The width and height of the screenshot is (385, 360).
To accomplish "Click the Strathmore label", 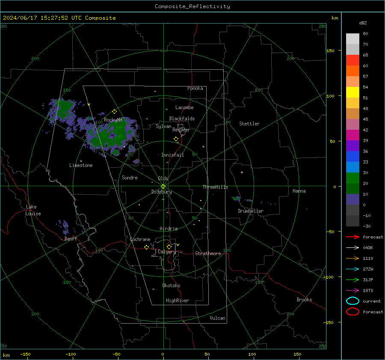I will [208, 253].
